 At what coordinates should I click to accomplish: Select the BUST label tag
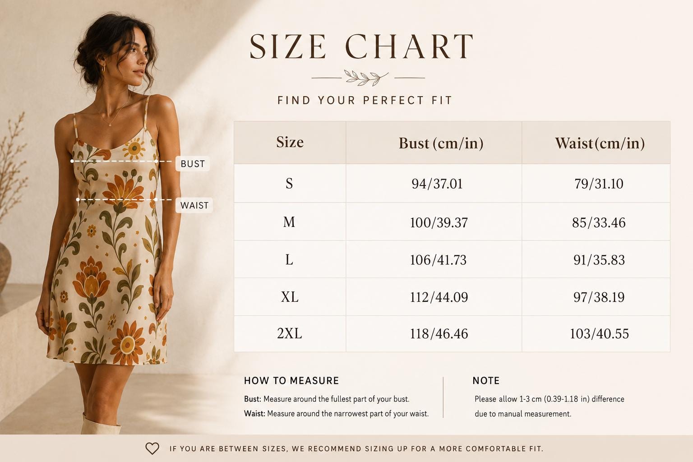pos(193,164)
